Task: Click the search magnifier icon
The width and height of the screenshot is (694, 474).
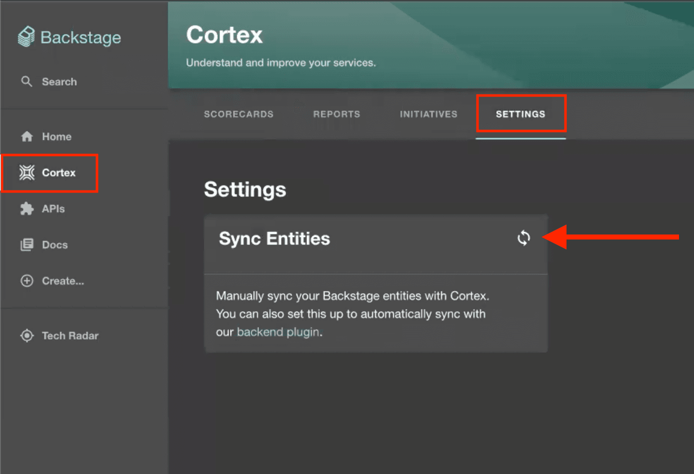Action: (26, 81)
